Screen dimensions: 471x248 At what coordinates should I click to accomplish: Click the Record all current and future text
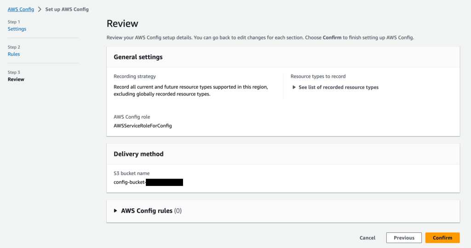pyautogui.click(x=191, y=90)
